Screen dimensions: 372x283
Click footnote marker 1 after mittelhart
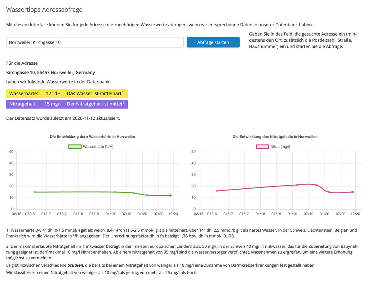point(123,92)
